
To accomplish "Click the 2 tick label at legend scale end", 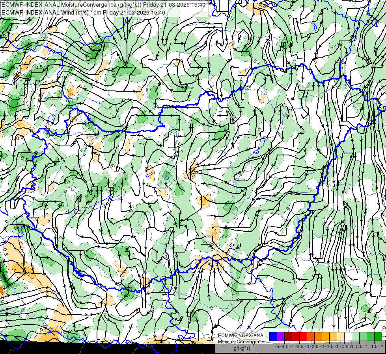I will [382, 347].
